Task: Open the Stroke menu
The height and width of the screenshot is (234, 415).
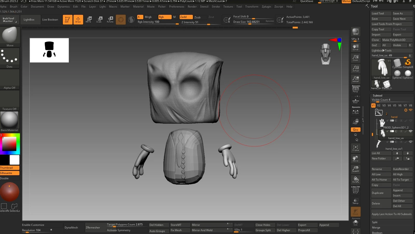Action: pyautogui.click(x=216, y=7)
